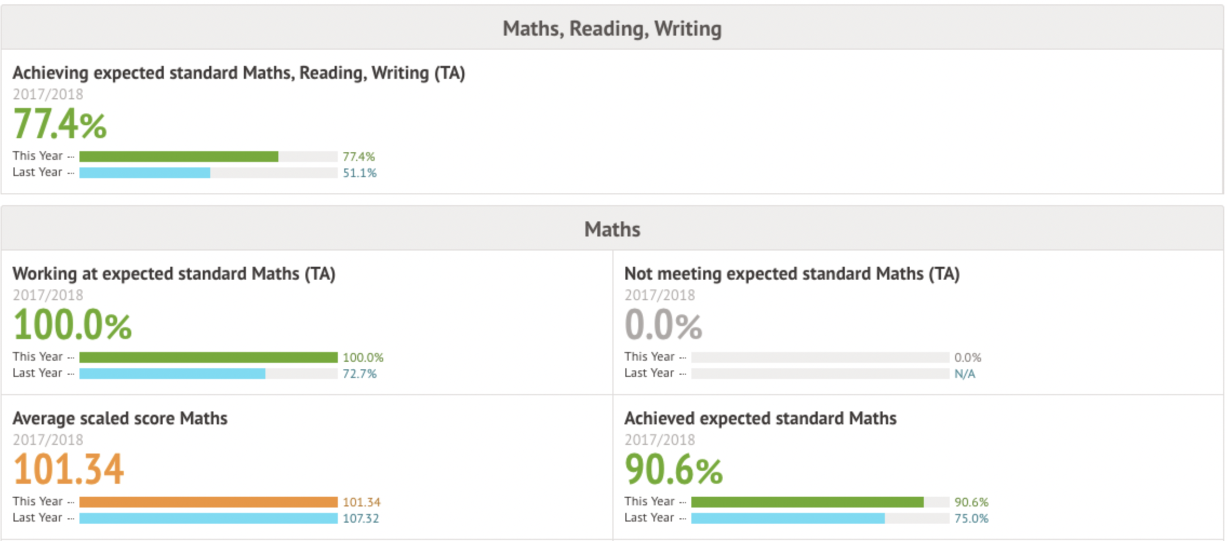The image size is (1227, 541).
Task: Click the large green 77.4% figure
Action: (x=59, y=124)
